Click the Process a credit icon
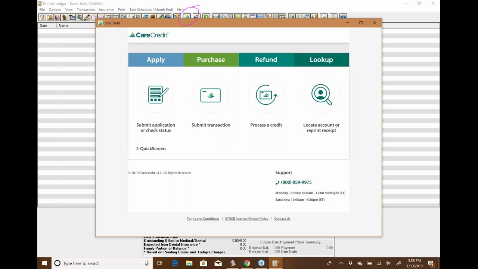 (266, 95)
